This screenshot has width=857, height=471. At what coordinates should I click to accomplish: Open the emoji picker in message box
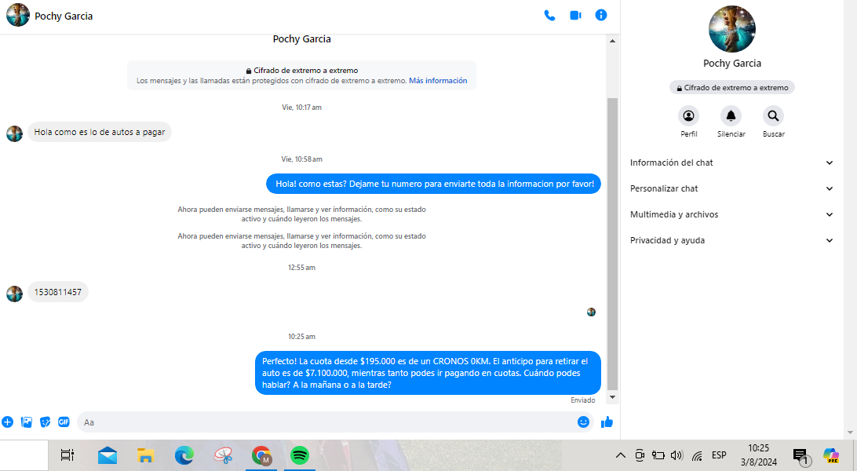pos(583,422)
